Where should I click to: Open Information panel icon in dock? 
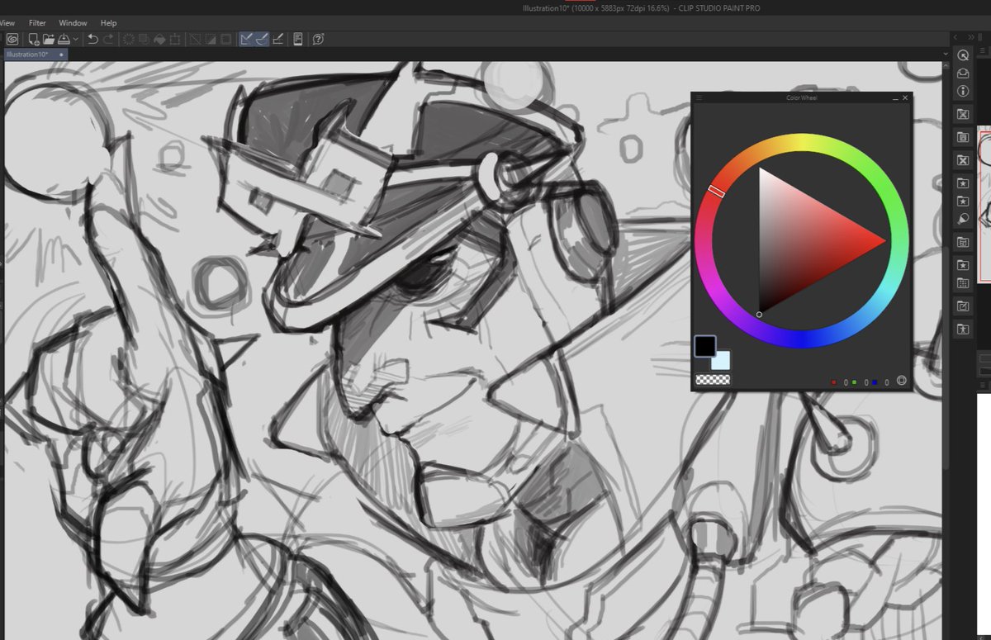tap(962, 91)
